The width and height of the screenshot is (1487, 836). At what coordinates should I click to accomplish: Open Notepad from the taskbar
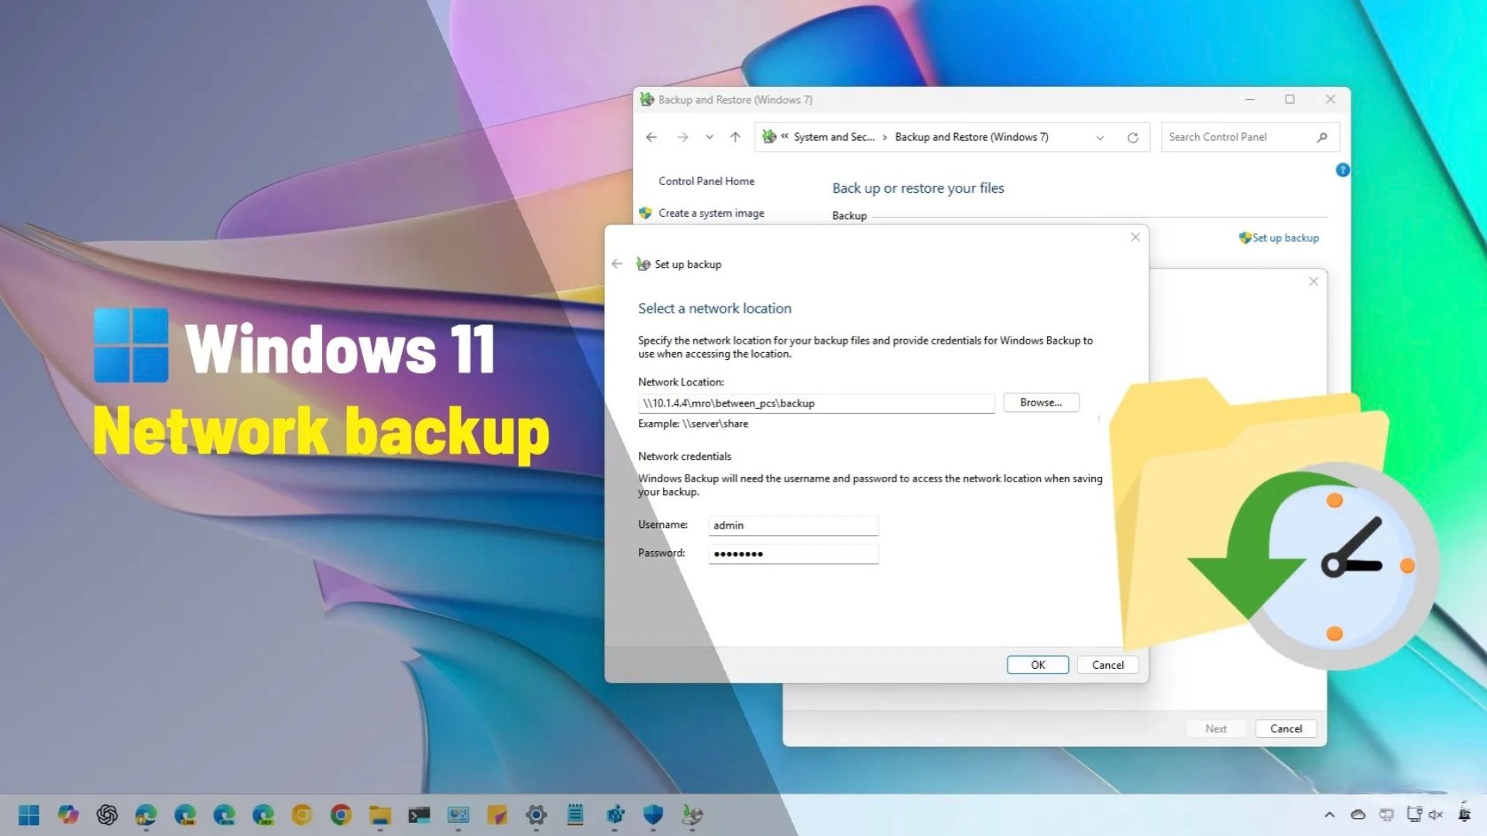tap(576, 815)
